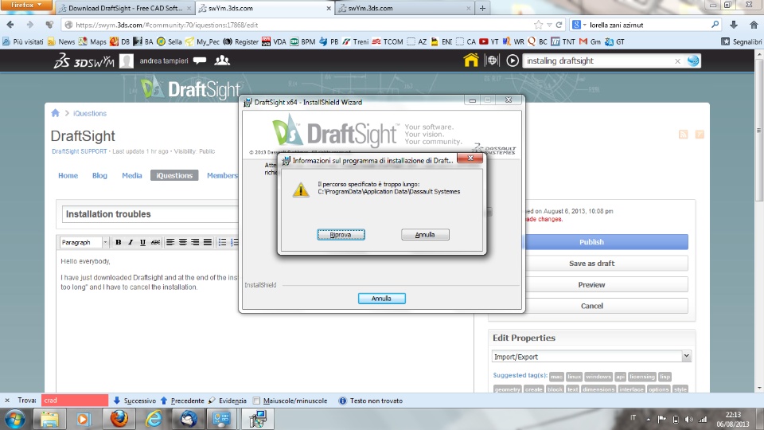764x430 pixels.
Task: Click the RSS feed icon on the page
Action: point(683,134)
